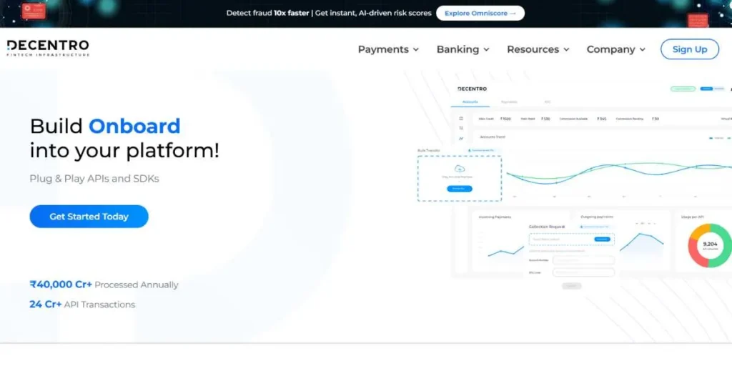Click the cloud upload icon in Bulk Transfer

coord(459,169)
